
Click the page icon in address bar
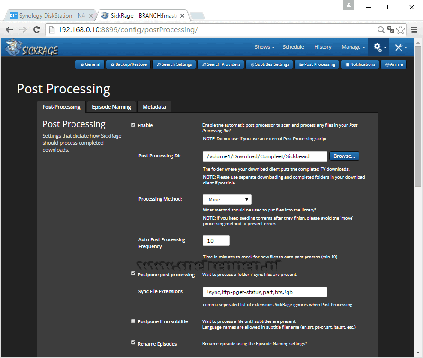[52, 29]
